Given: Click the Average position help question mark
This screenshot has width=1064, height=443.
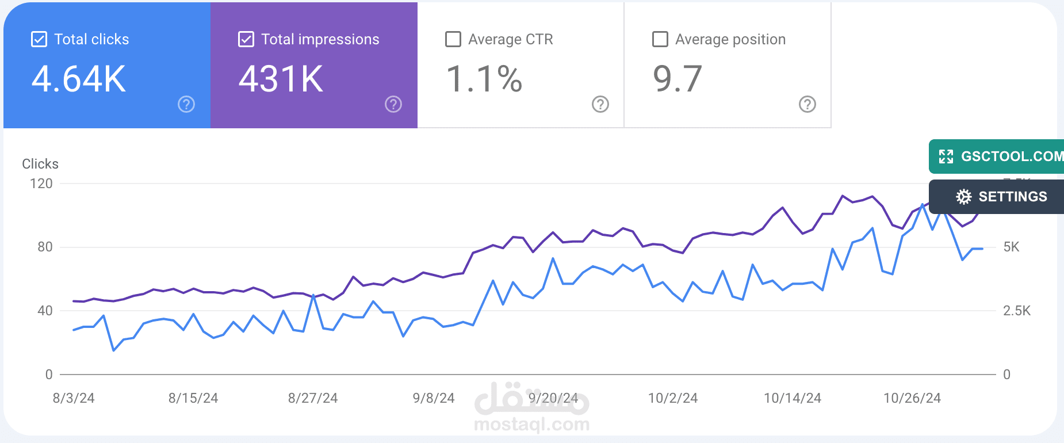Looking at the screenshot, I should (x=807, y=104).
